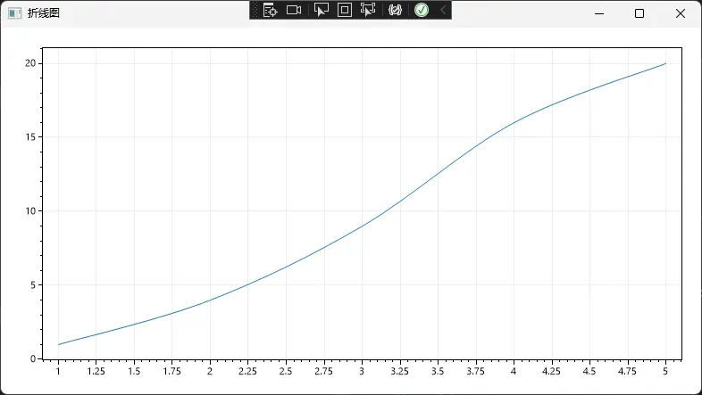Close the 折线图 chart window

click(681, 13)
